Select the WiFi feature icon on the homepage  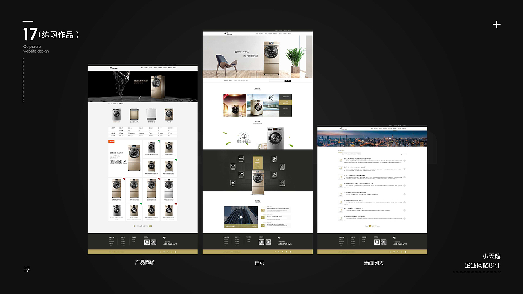[233, 166]
